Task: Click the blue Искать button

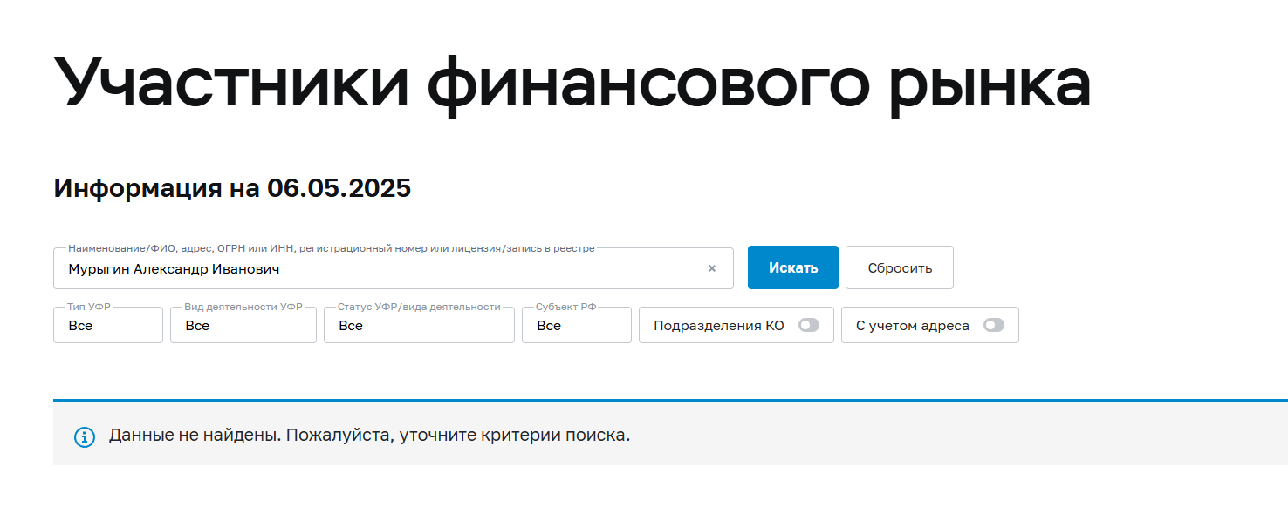Action: click(793, 267)
